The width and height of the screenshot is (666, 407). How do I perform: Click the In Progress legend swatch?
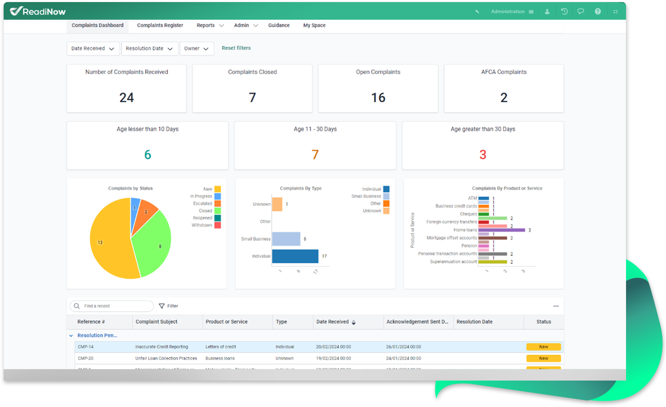[218, 197]
